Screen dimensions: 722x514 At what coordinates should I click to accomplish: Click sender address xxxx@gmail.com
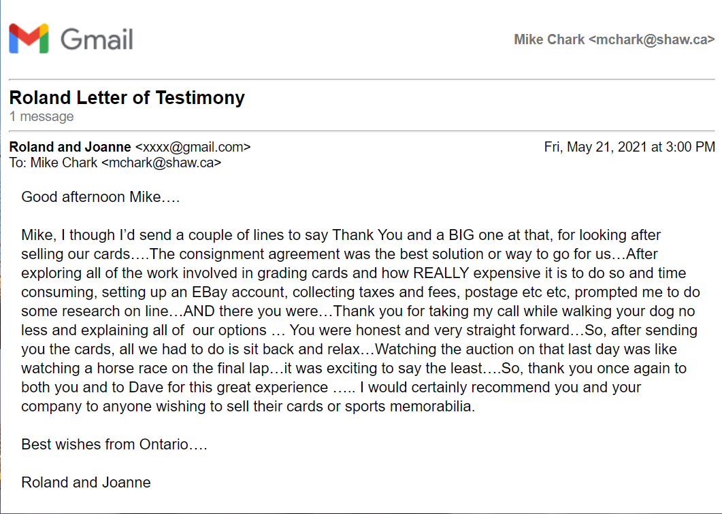193,148
